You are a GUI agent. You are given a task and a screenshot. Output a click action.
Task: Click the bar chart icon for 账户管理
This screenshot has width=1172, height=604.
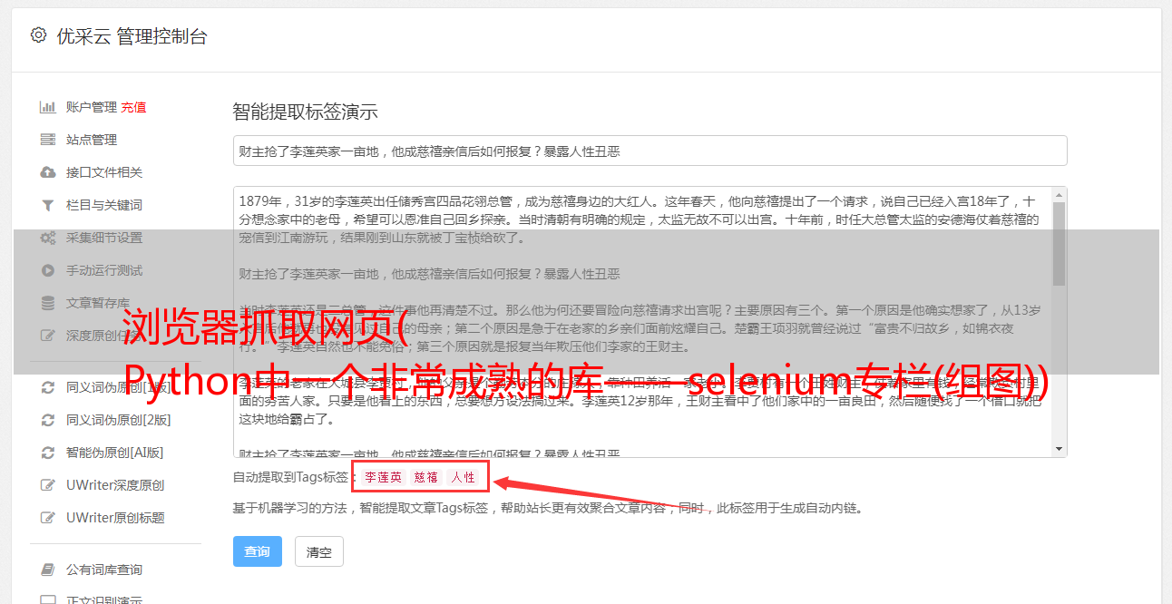coord(48,107)
